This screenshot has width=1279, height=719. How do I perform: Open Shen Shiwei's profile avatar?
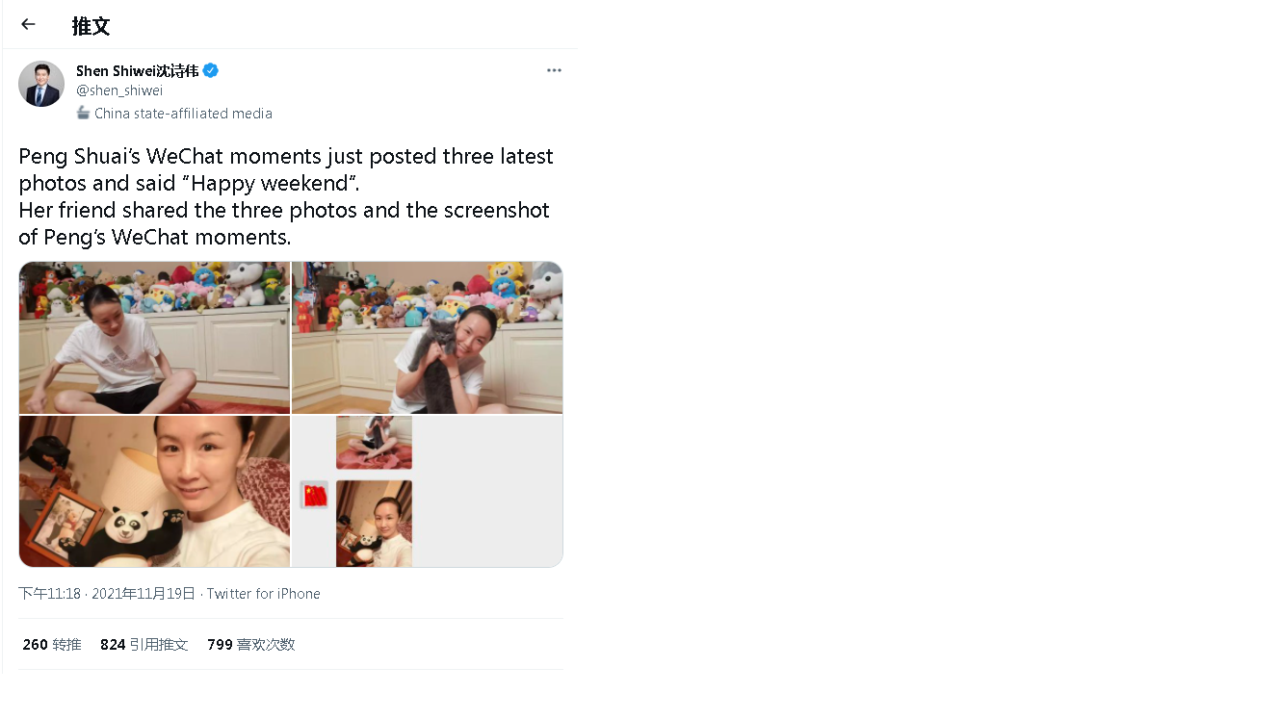(41, 84)
